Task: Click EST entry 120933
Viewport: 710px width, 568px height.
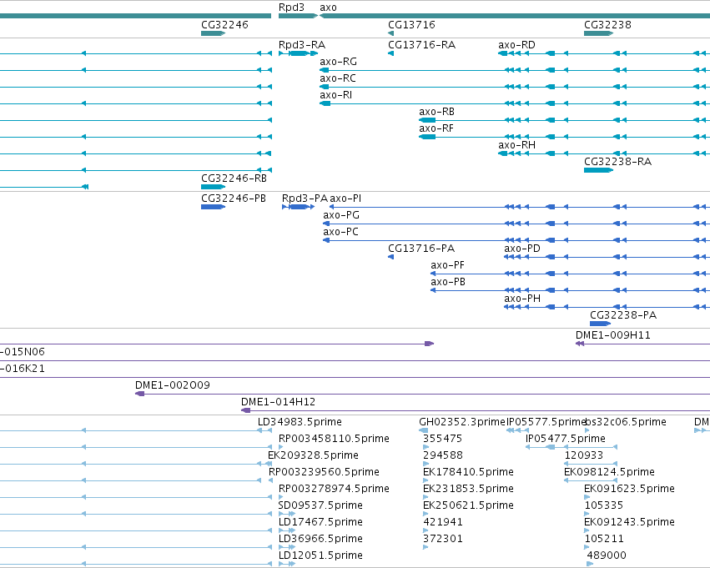Action: 584,455
